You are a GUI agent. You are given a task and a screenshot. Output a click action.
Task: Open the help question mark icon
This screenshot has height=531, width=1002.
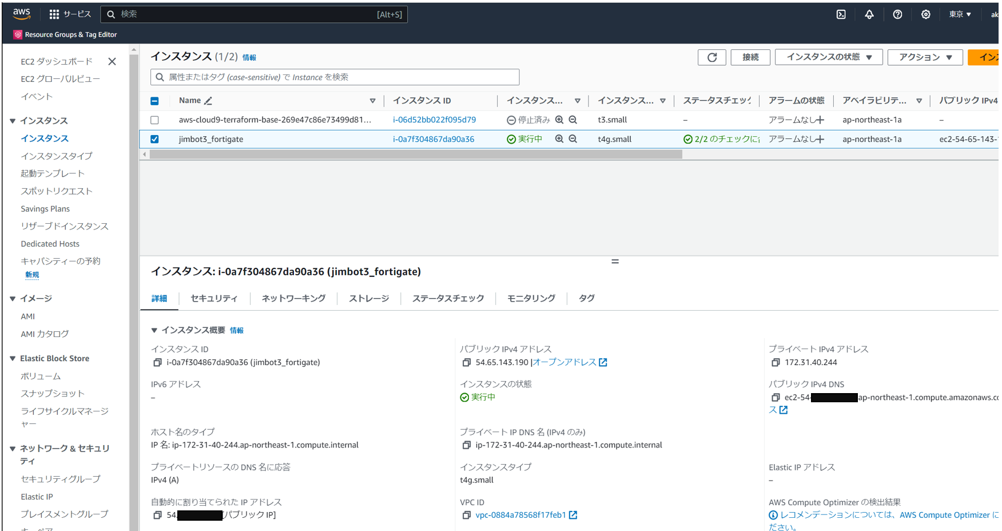(897, 14)
